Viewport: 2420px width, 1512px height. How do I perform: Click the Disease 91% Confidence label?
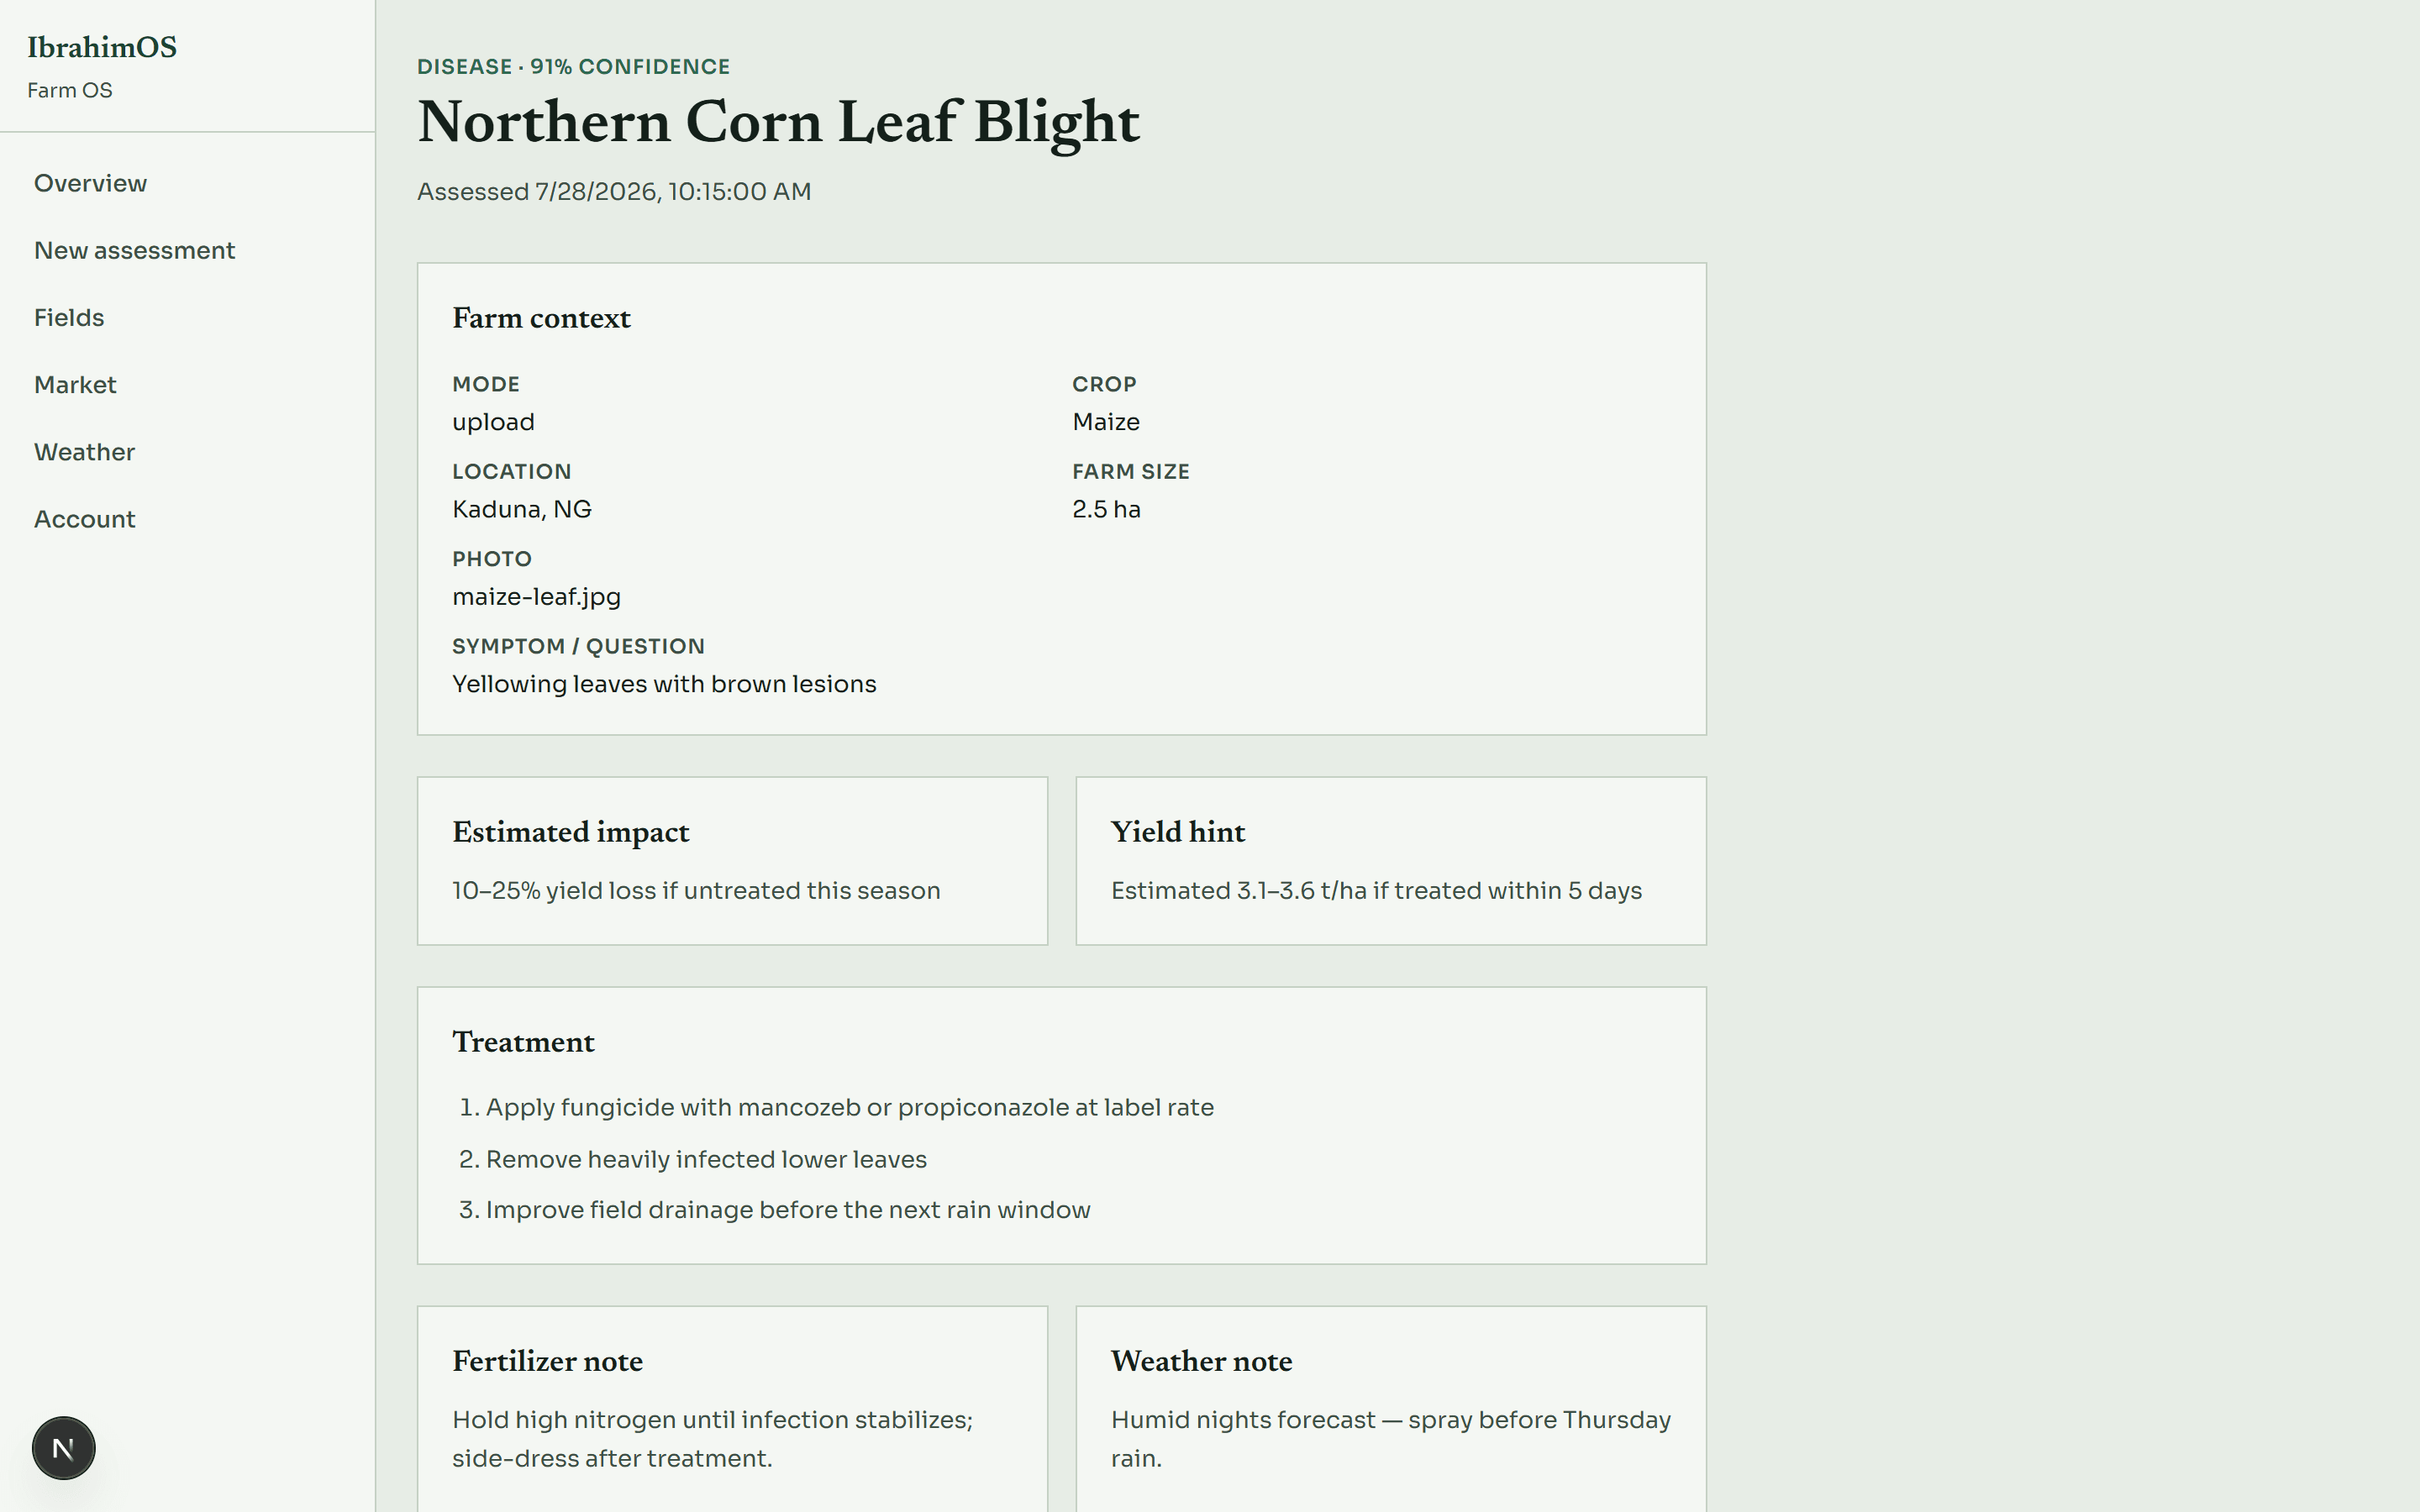tap(573, 66)
